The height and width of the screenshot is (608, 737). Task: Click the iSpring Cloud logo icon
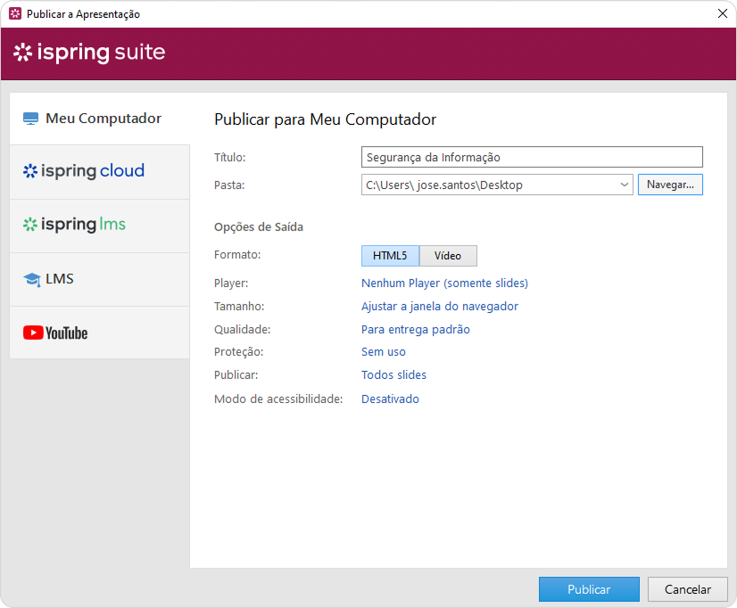click(x=30, y=171)
